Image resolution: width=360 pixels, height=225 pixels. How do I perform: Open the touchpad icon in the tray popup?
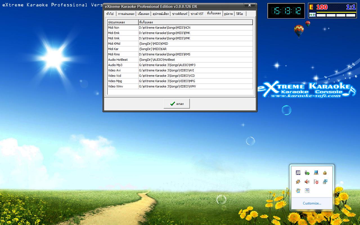298,173
